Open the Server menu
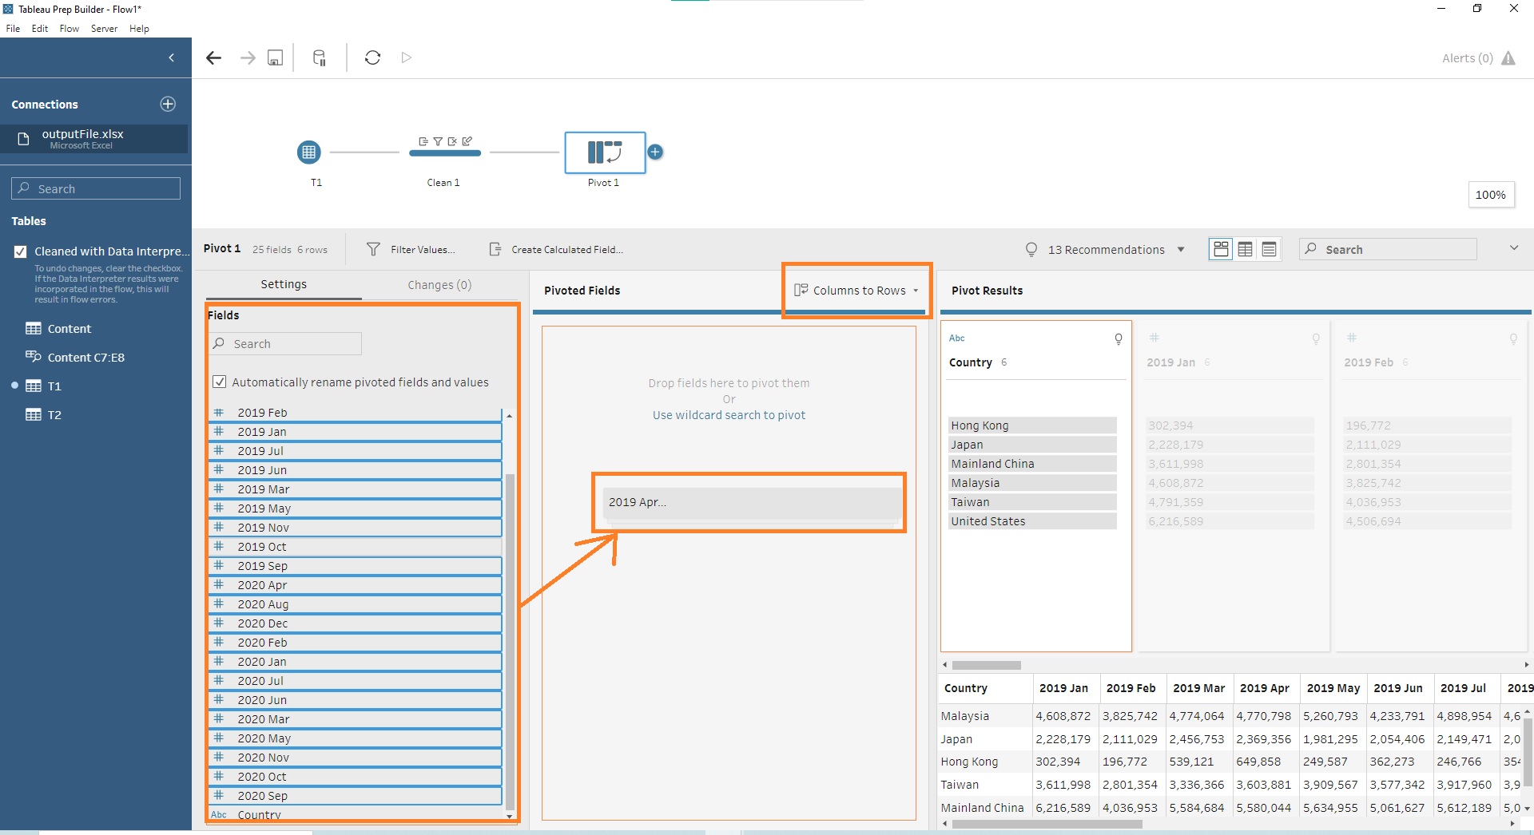 coord(104,29)
